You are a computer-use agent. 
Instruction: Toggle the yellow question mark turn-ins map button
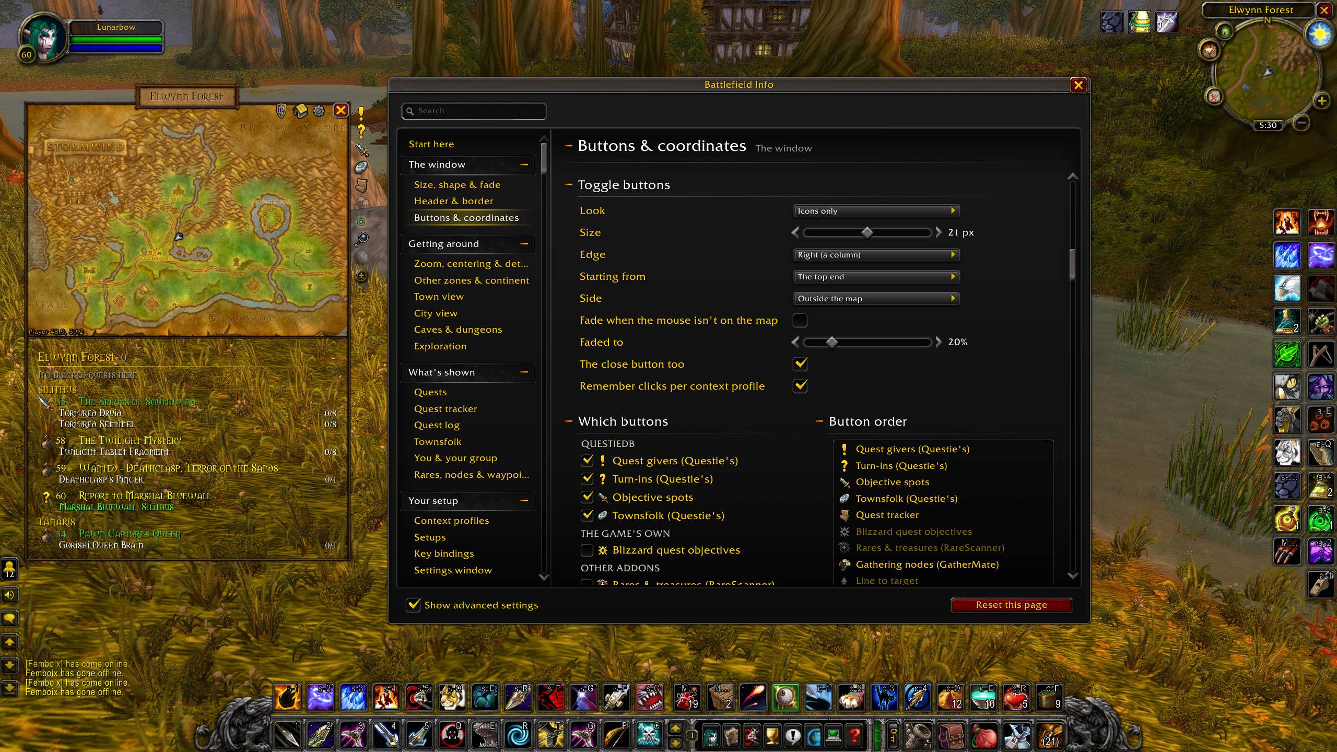(x=361, y=132)
